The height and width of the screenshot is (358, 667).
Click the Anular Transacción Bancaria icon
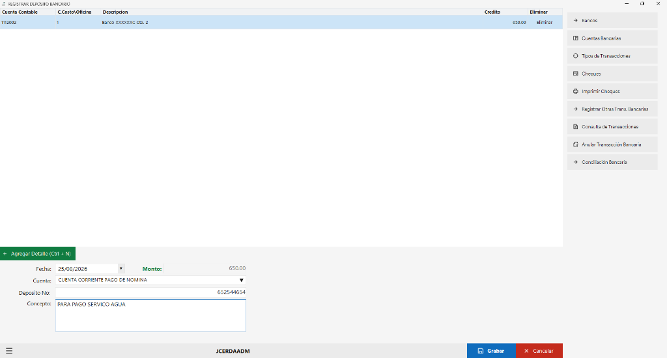point(576,145)
